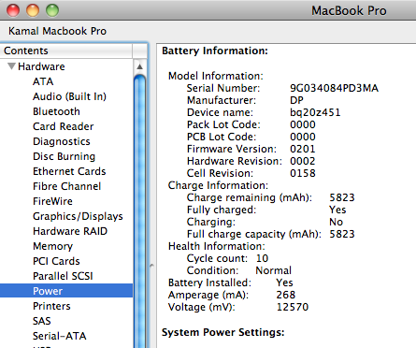Screen dimensions: 416x348
Task: Minimize the window with yellow button
Action: (x=33, y=10)
